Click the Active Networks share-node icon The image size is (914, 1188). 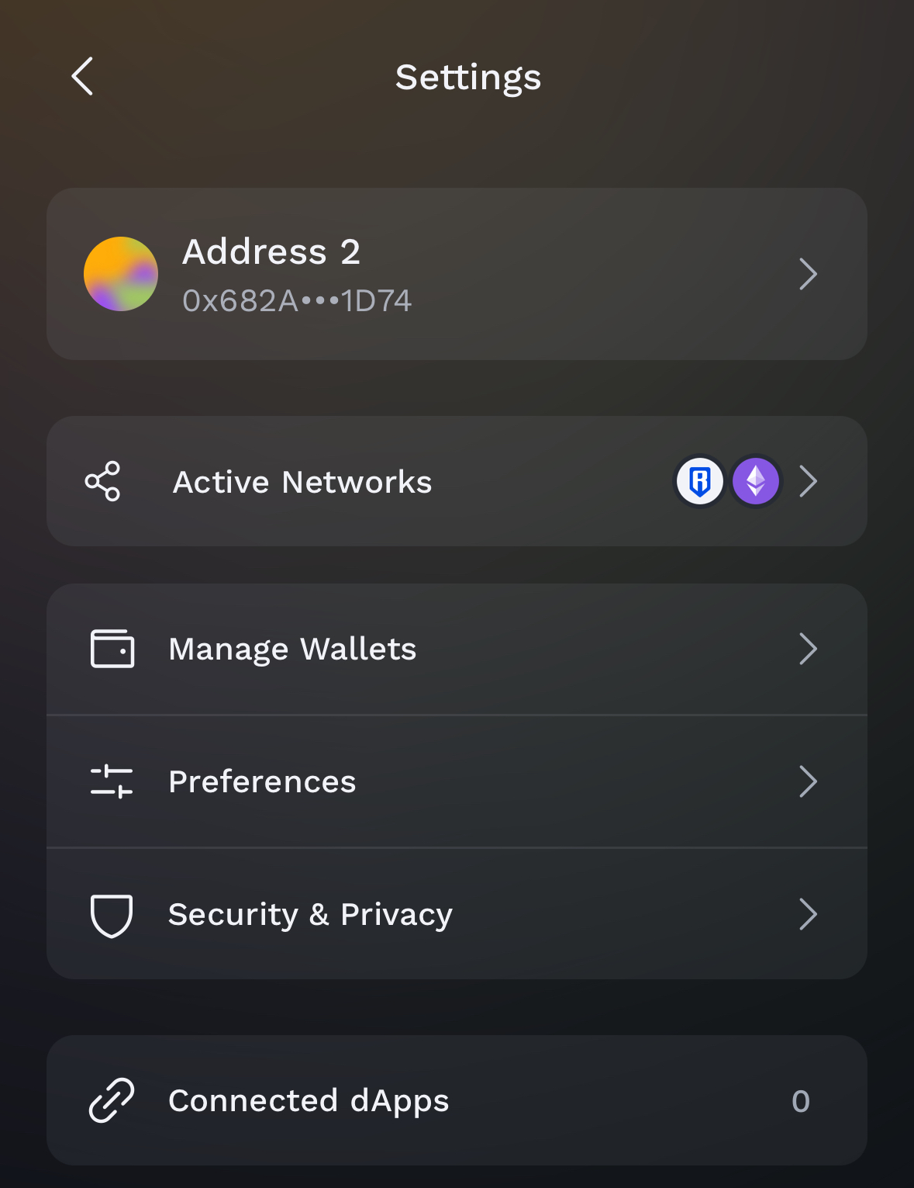click(102, 481)
